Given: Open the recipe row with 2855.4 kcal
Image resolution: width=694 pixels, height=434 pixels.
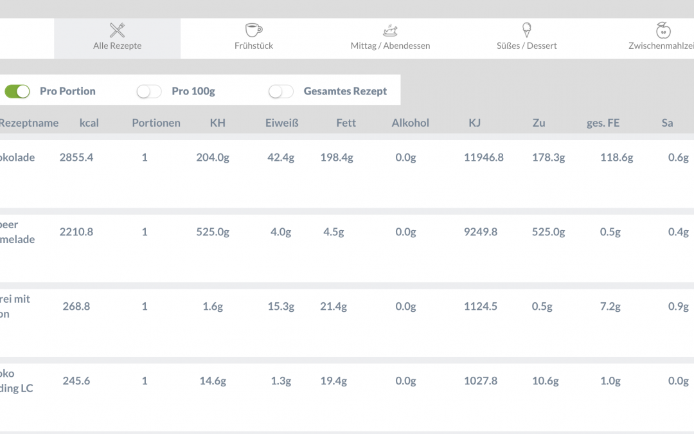Looking at the screenshot, I should tap(76, 158).
